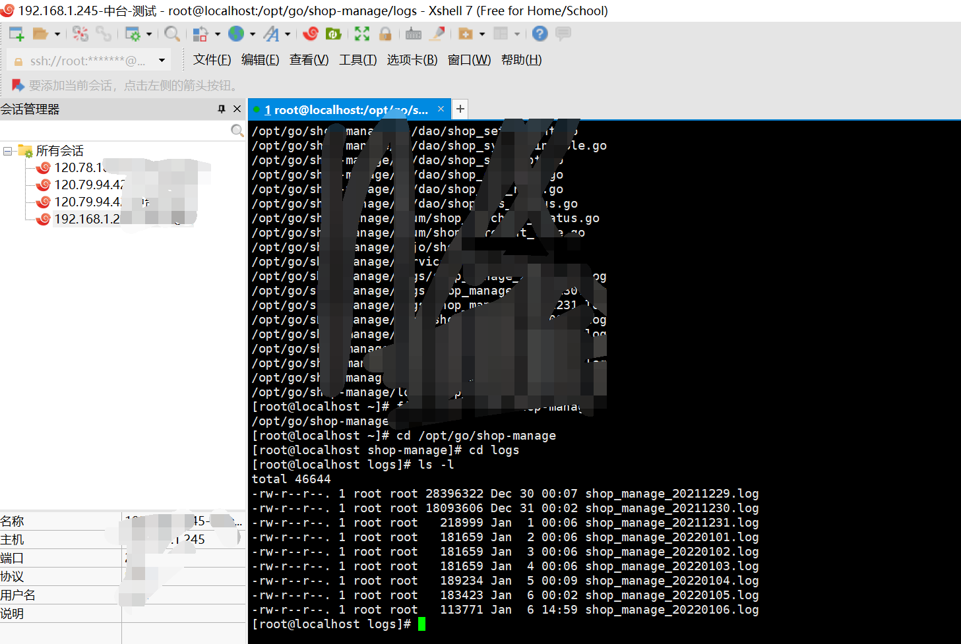
Task: Add a new tab with plus button
Action: click(460, 109)
